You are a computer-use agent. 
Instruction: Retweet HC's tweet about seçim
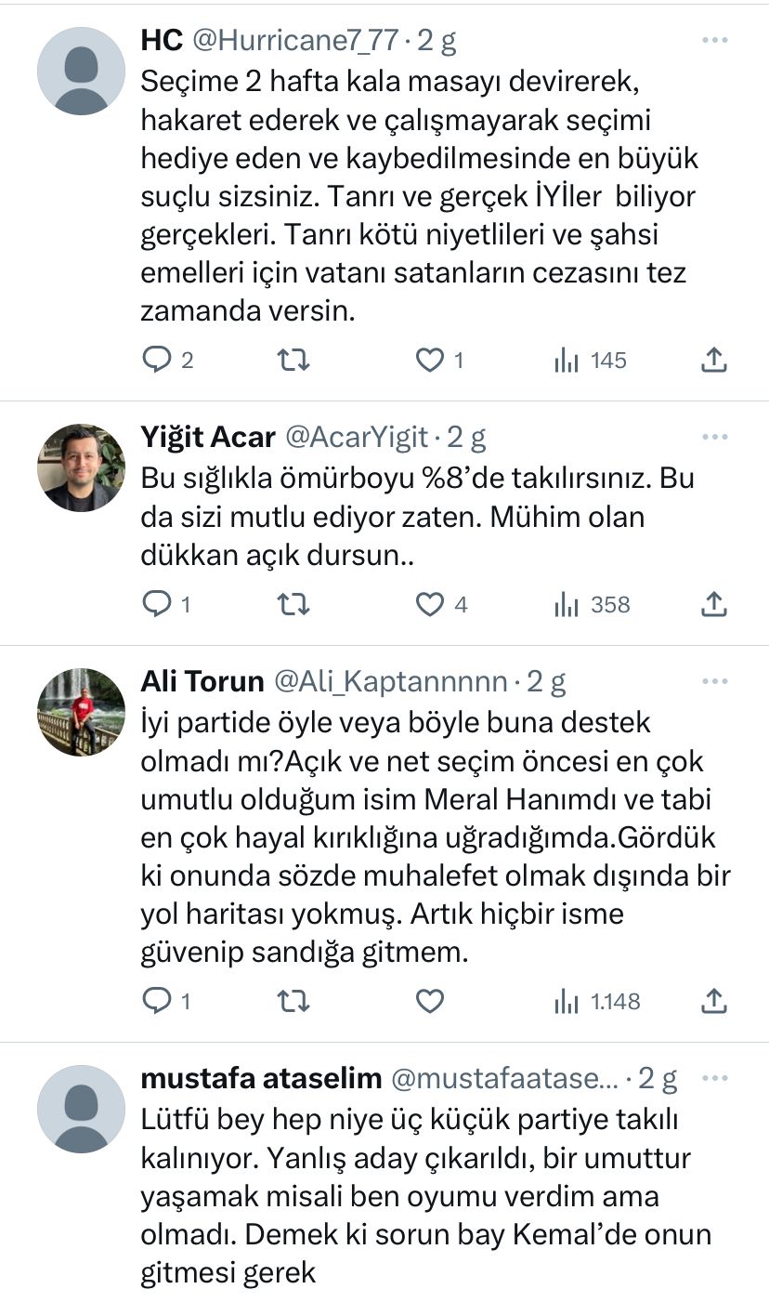(293, 360)
